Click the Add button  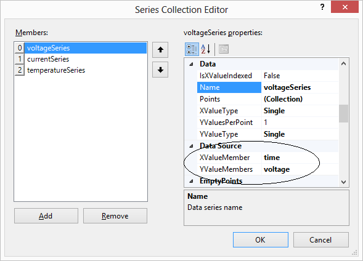point(46,216)
